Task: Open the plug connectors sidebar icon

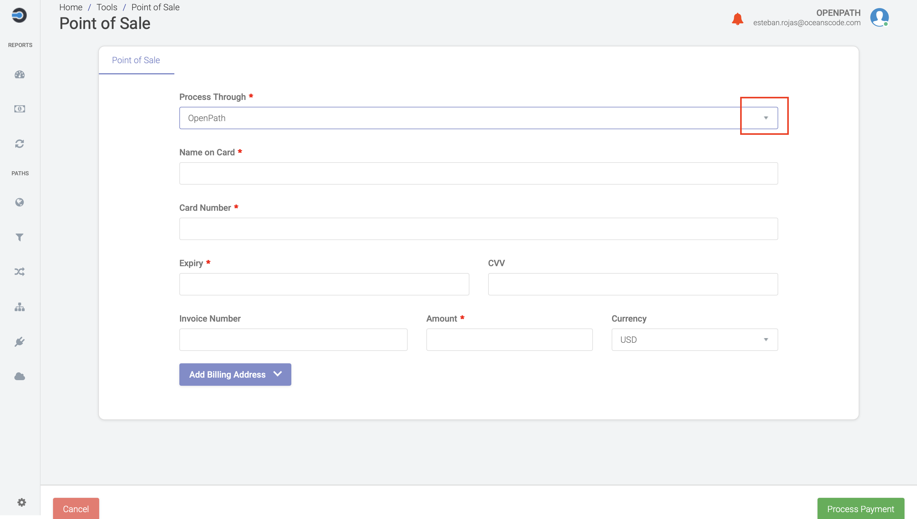Action: 20,342
